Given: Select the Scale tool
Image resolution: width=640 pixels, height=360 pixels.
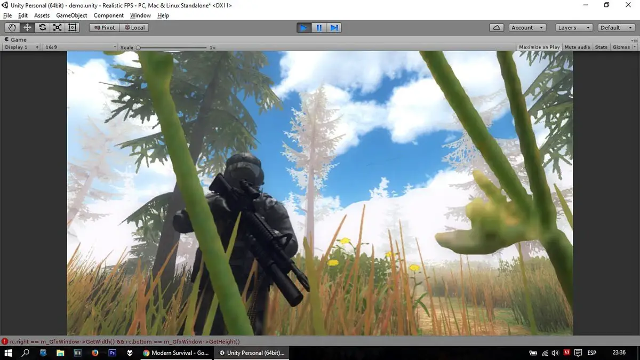Looking at the screenshot, I should 57,28.
